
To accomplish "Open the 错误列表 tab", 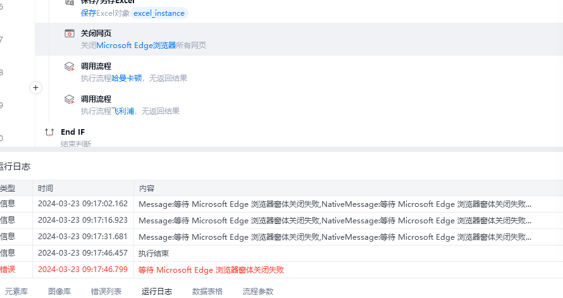I will (x=106, y=292).
